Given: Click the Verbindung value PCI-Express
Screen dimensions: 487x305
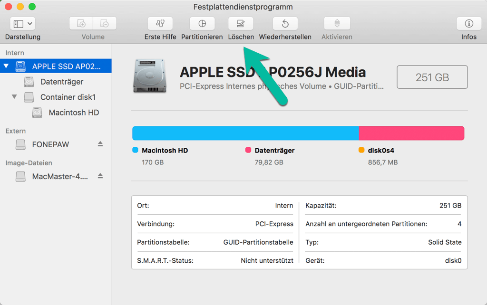Looking at the screenshot, I should click(274, 224).
